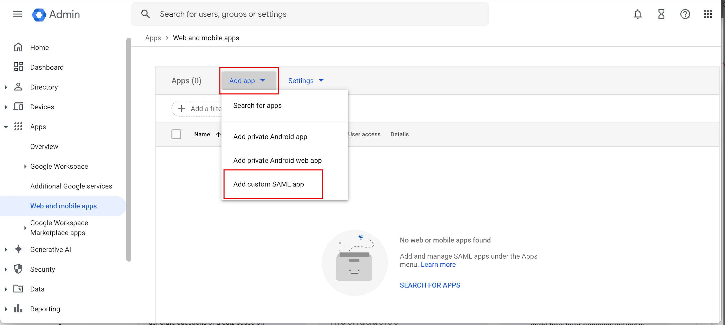The width and height of the screenshot is (725, 325).
Task: Open the main hamburger menu
Action: click(x=17, y=14)
